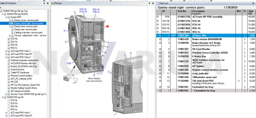This screenshot has width=256, height=118.
Task: Select part number 11061366 cell
Action: 183,70
